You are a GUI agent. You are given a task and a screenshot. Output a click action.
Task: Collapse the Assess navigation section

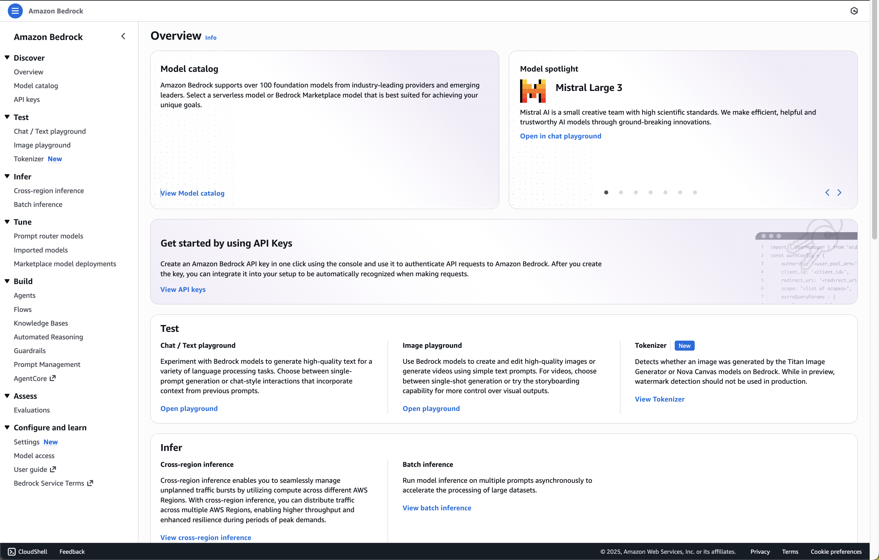pos(7,396)
